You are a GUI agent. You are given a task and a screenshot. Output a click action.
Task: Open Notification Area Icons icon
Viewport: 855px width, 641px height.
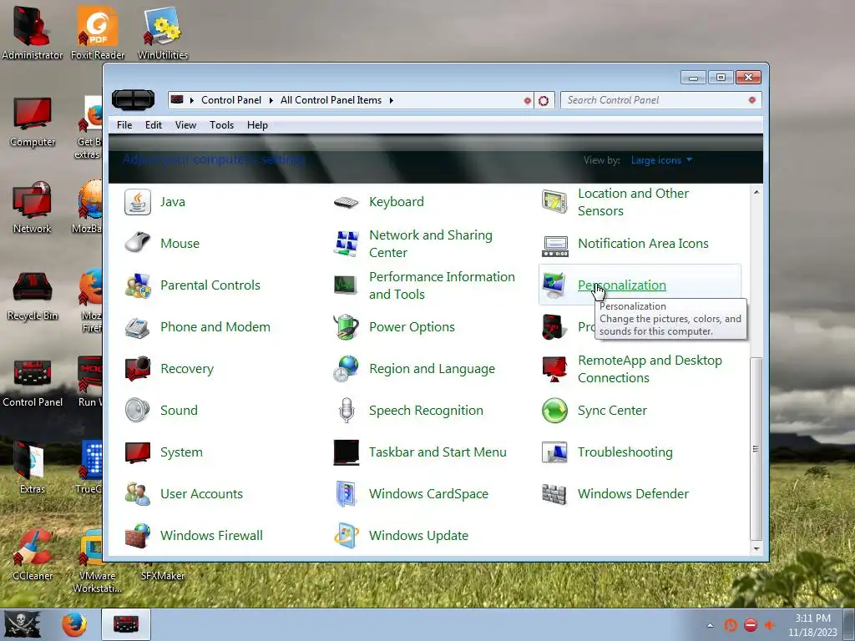click(x=554, y=245)
